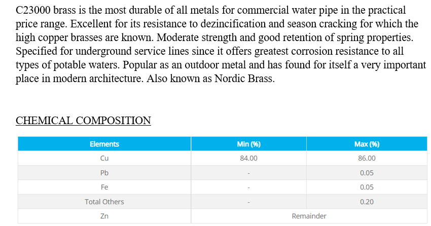The image size is (431, 226).
Task: Click the Pb maximum value 0.05
Action: [367, 173]
